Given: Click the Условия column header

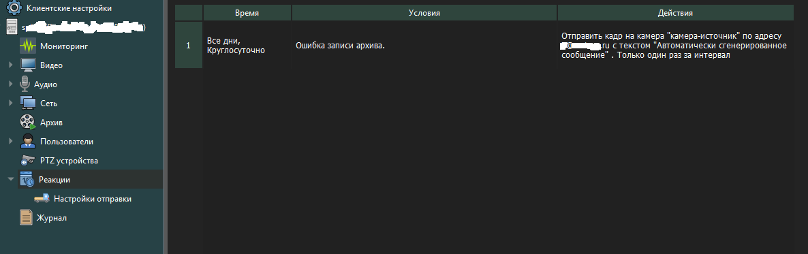Looking at the screenshot, I should [424, 13].
